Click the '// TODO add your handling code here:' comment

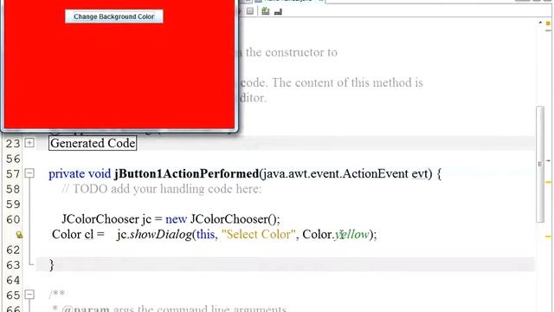[162, 189]
